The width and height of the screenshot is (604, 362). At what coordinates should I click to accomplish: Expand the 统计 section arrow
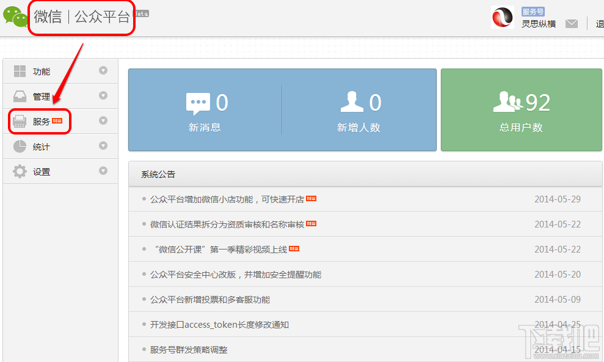coord(103,146)
